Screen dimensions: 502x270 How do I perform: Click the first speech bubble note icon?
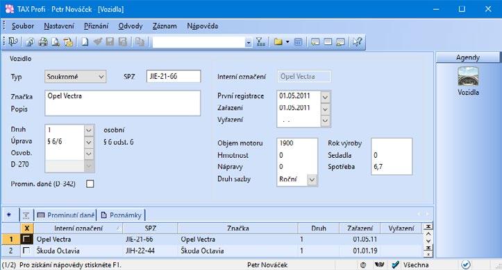(315, 42)
